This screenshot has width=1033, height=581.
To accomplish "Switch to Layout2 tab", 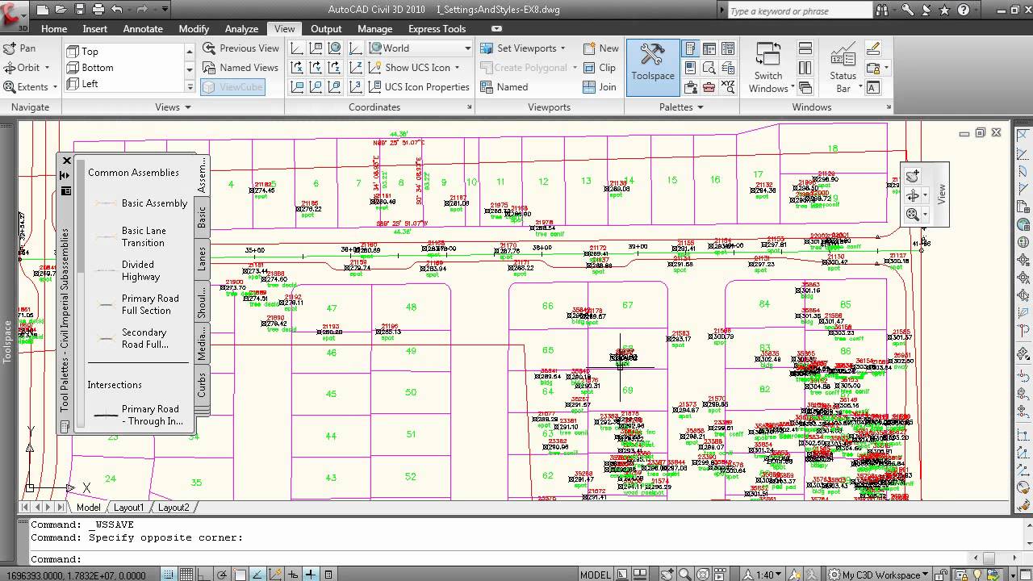I will pos(174,508).
